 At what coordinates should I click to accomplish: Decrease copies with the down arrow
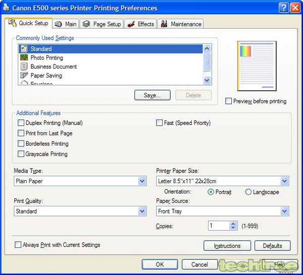click(233, 228)
